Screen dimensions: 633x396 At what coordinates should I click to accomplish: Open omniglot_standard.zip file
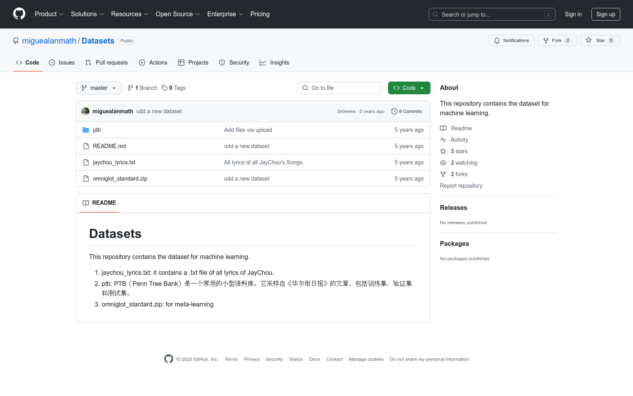pyautogui.click(x=120, y=179)
